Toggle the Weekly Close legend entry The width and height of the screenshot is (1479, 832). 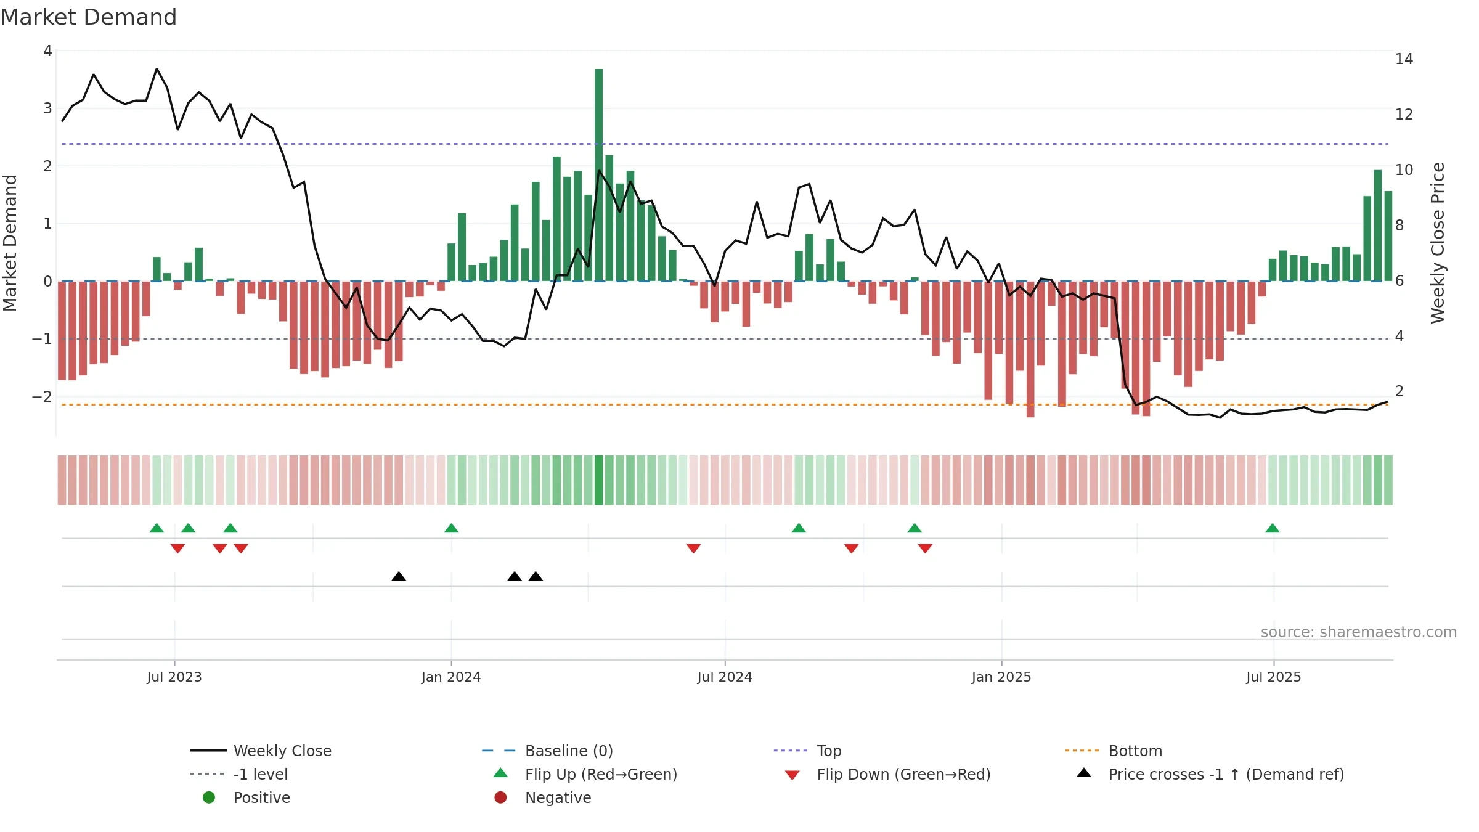point(261,751)
